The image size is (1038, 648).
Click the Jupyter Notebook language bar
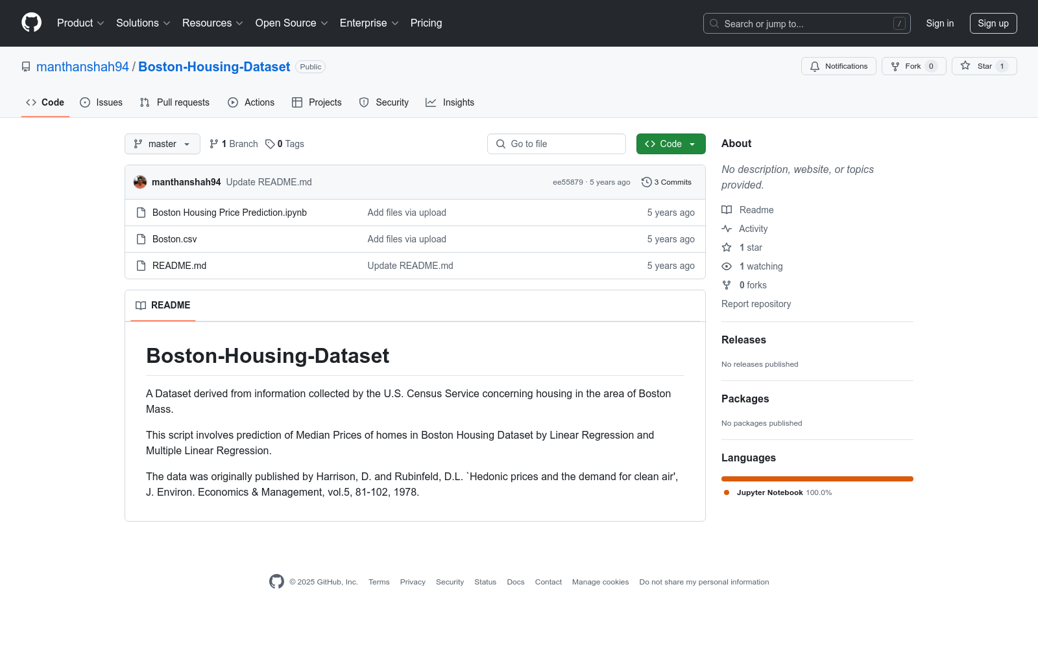point(817,479)
